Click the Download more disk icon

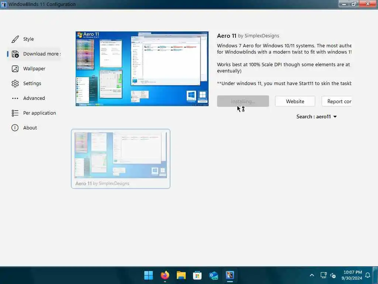[15, 54]
